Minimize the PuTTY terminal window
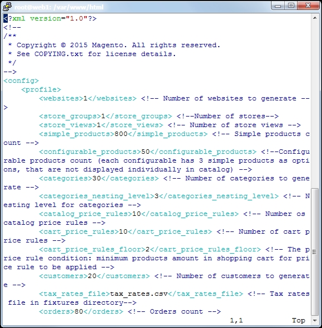The width and height of the screenshot is (322, 328). tap(278, 6)
